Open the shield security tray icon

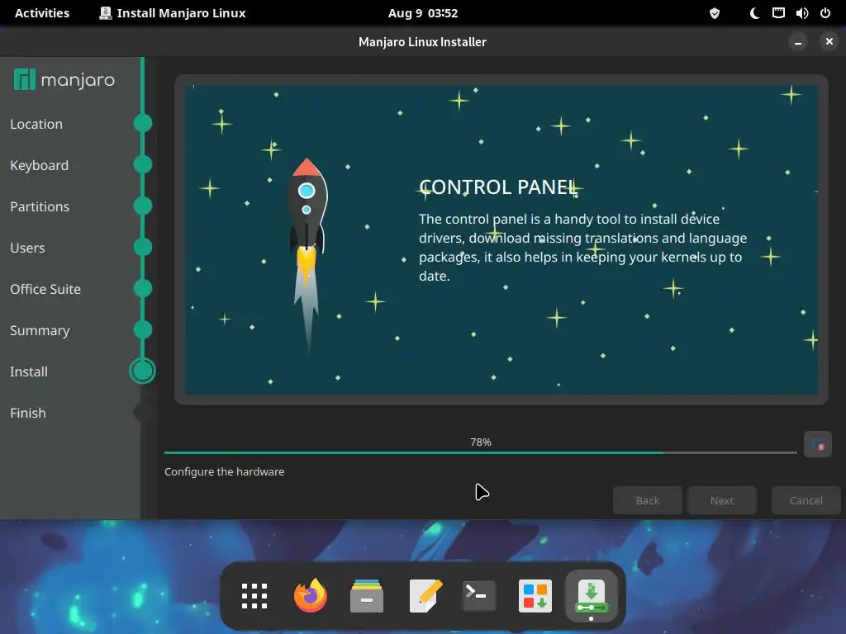pos(715,13)
